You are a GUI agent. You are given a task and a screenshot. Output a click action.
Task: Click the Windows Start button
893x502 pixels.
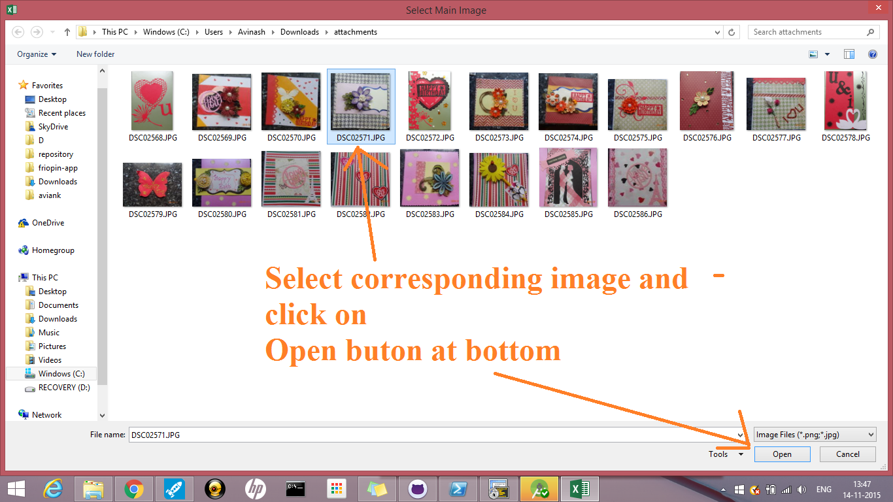pyautogui.click(x=16, y=488)
